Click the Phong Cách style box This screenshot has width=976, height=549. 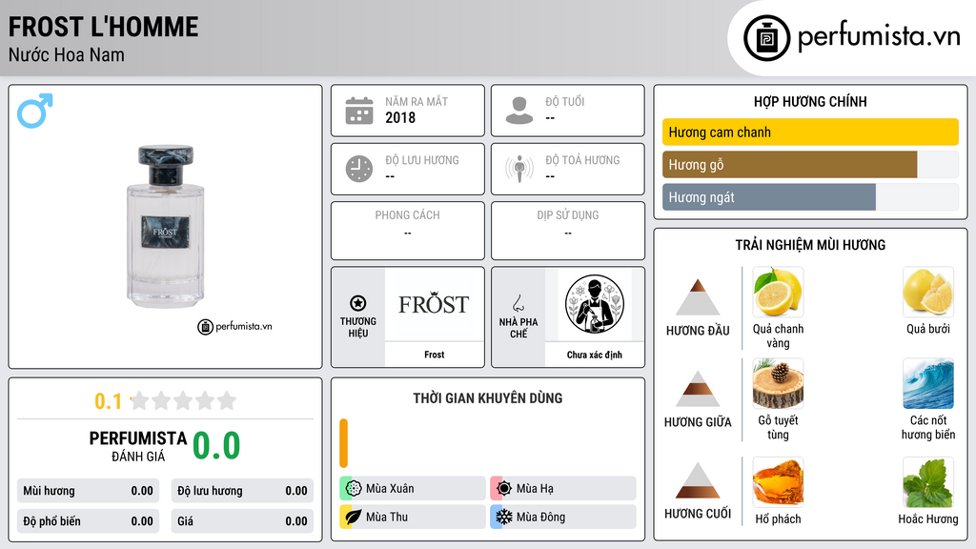pos(408,231)
